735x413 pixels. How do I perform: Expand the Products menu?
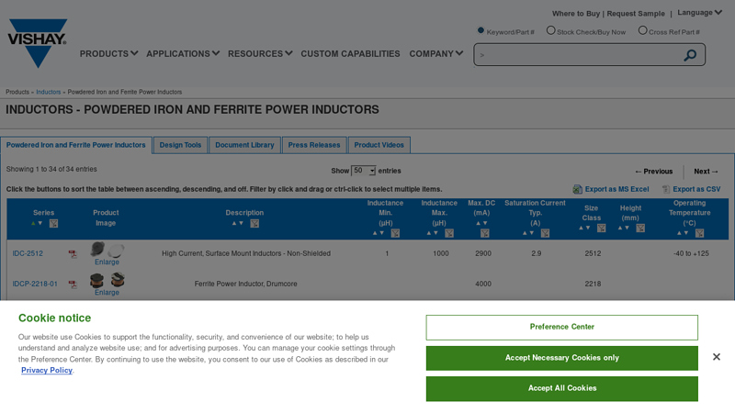[x=108, y=54]
